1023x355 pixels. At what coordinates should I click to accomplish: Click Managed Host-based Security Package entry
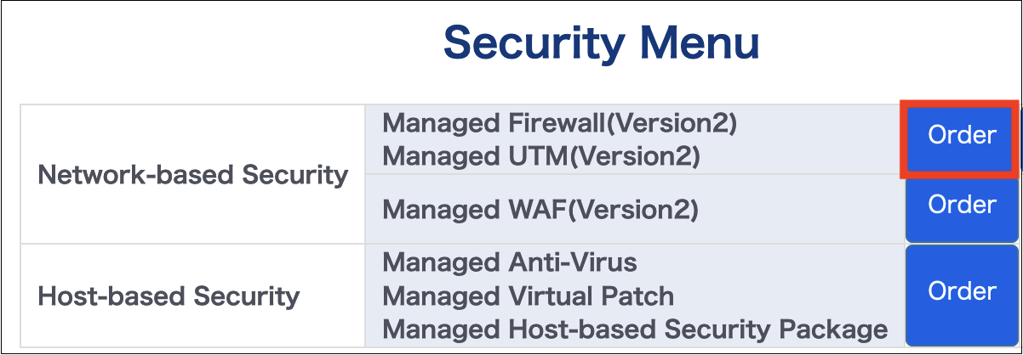pyautogui.click(x=635, y=329)
